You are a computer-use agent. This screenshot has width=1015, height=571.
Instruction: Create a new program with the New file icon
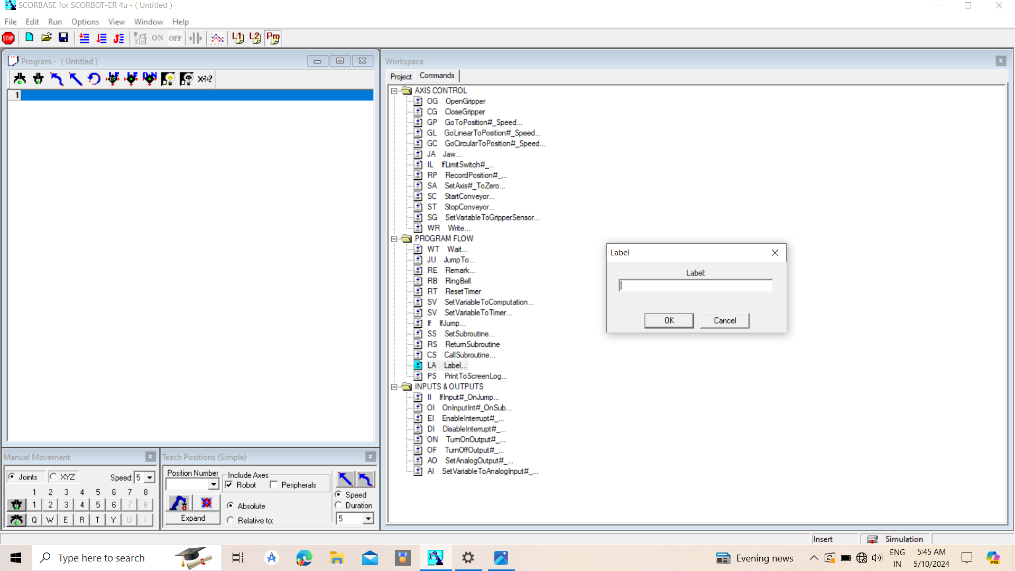point(30,38)
